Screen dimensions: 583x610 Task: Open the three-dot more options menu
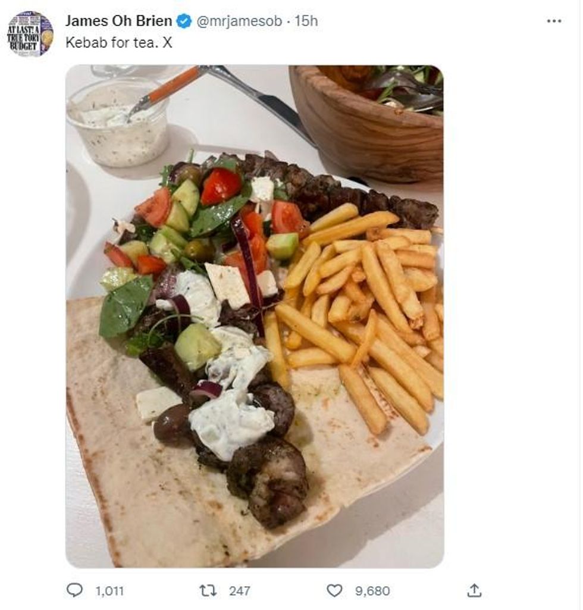pos(554,21)
